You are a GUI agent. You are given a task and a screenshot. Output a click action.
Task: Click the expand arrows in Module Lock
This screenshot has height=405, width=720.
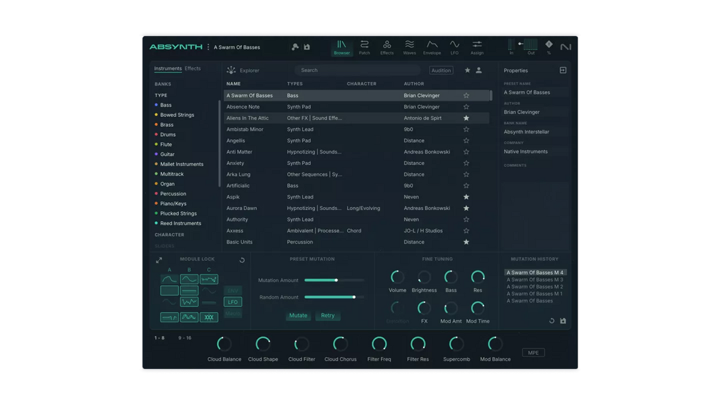coord(159,259)
